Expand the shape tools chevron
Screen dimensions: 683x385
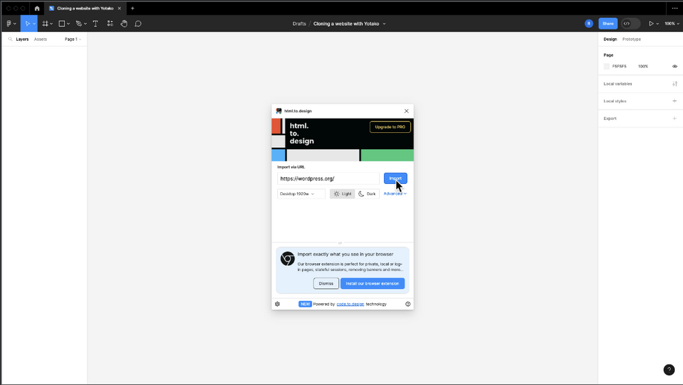point(68,23)
